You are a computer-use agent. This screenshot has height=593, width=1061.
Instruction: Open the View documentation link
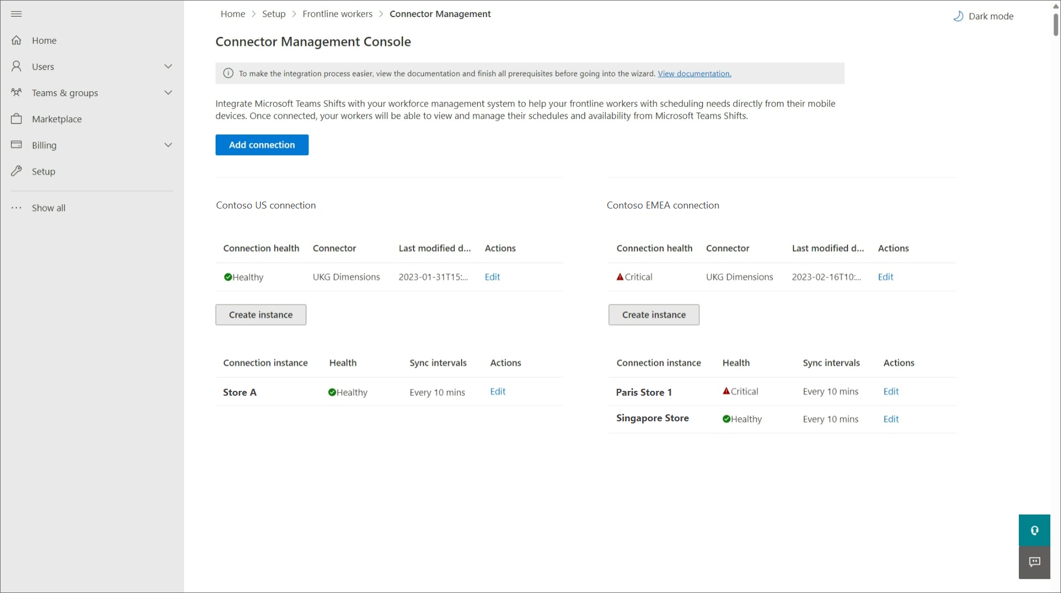(694, 74)
